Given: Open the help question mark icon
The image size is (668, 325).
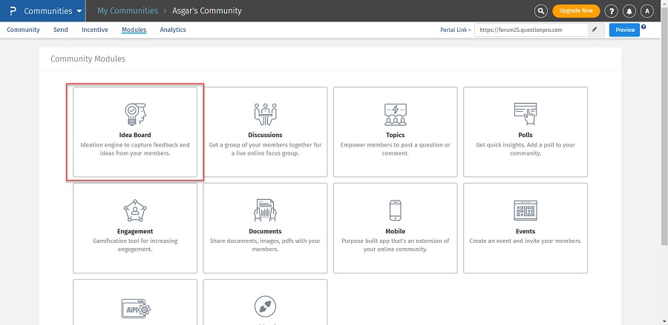Looking at the screenshot, I should point(611,11).
